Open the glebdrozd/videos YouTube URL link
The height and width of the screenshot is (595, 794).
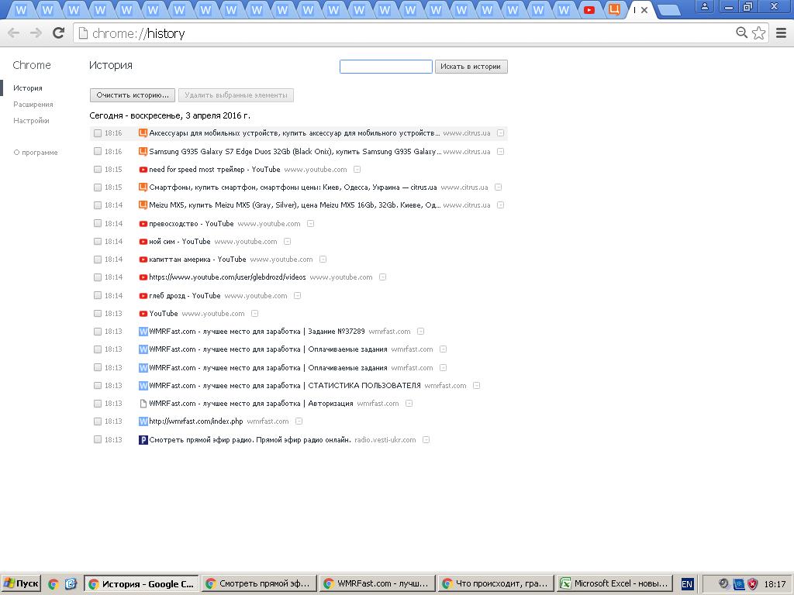[227, 277]
